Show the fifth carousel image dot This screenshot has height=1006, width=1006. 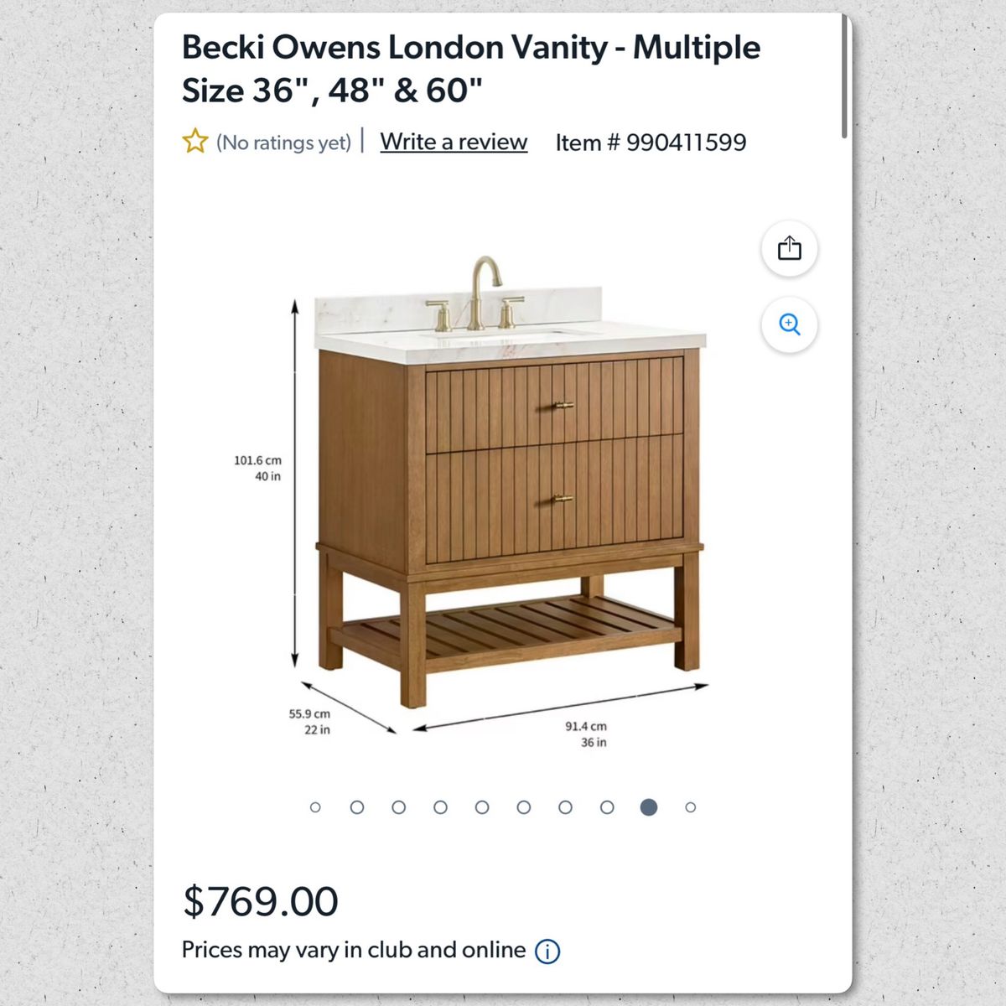pos(482,807)
